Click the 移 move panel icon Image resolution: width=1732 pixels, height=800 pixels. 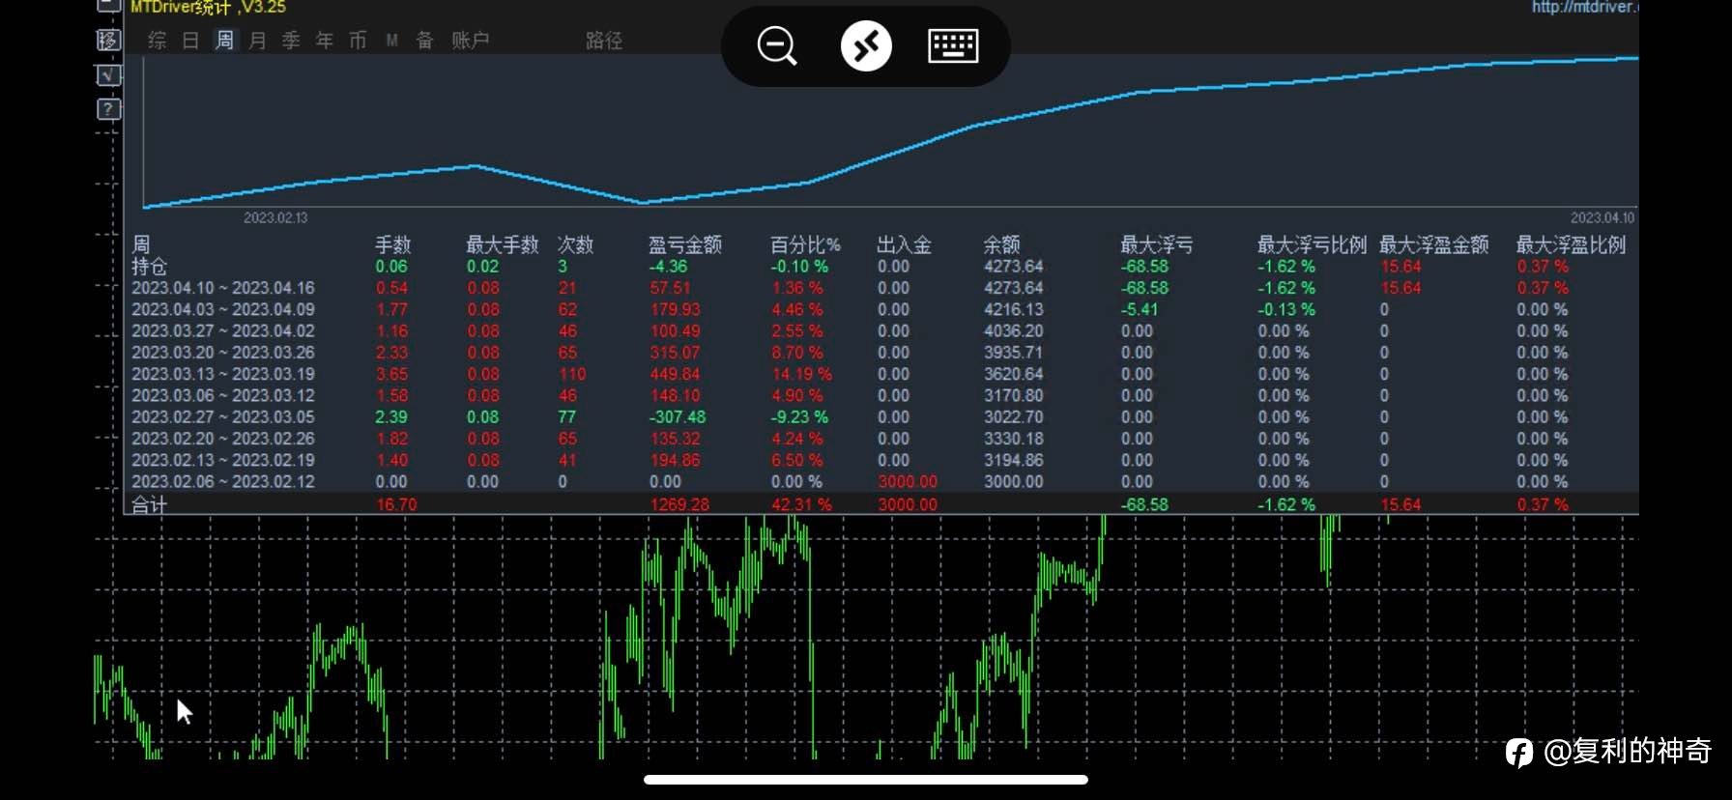109,40
